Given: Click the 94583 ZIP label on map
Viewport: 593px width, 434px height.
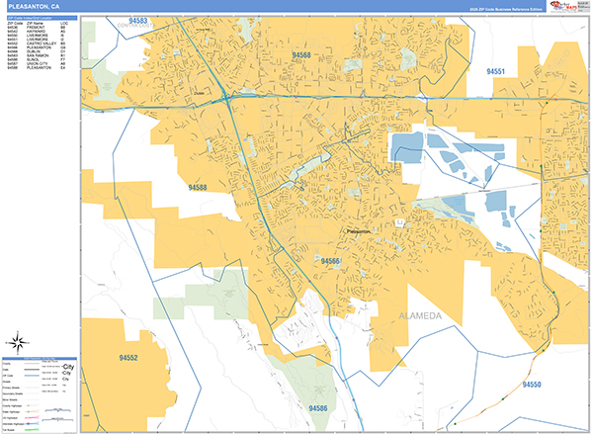Looking at the screenshot, I should point(137,20).
